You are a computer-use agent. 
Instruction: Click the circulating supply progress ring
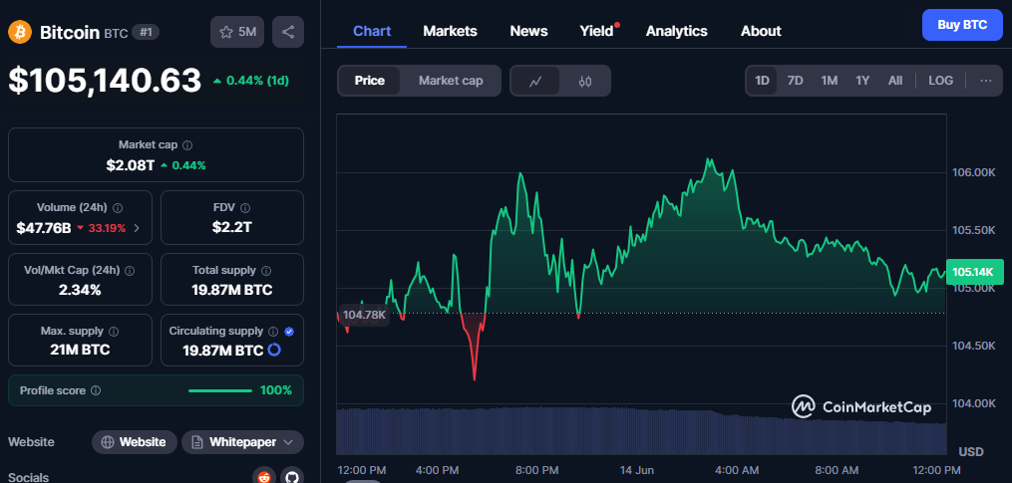coord(273,351)
